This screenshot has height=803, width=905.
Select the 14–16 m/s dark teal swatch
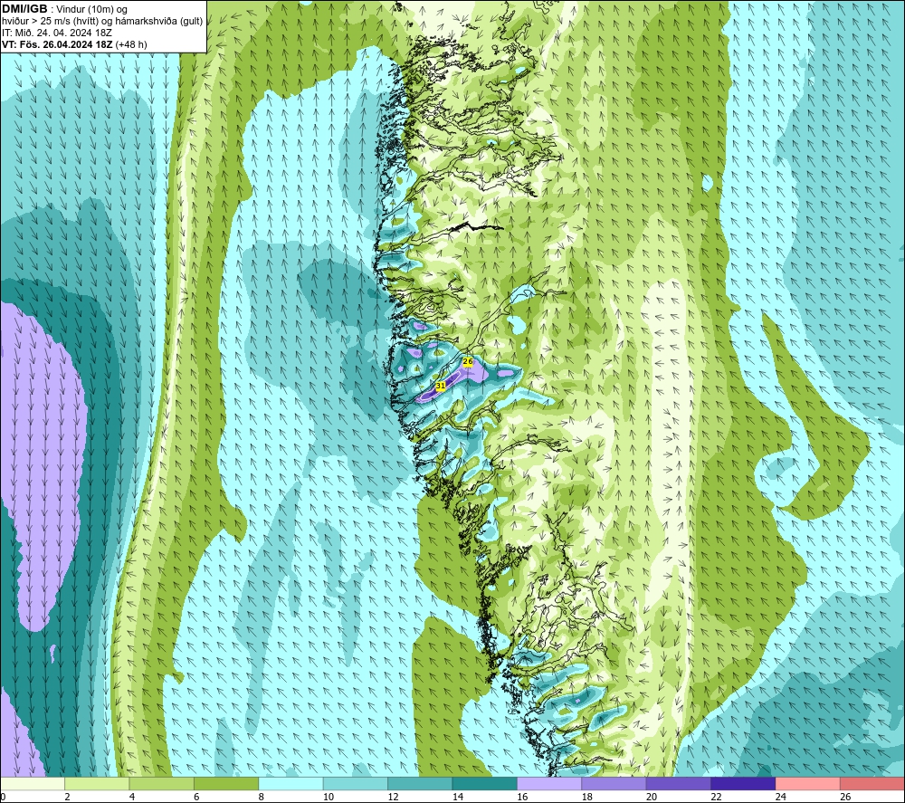pos(485,783)
